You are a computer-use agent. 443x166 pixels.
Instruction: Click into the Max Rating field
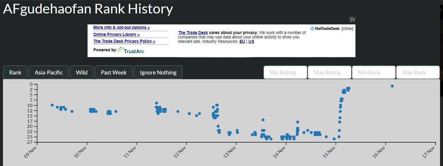click(x=329, y=72)
